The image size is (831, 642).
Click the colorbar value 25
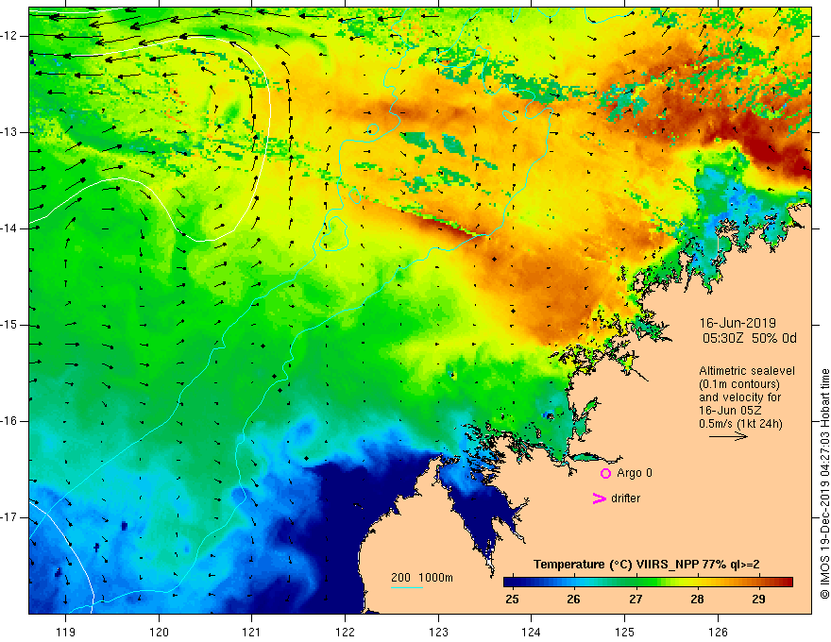(512, 600)
